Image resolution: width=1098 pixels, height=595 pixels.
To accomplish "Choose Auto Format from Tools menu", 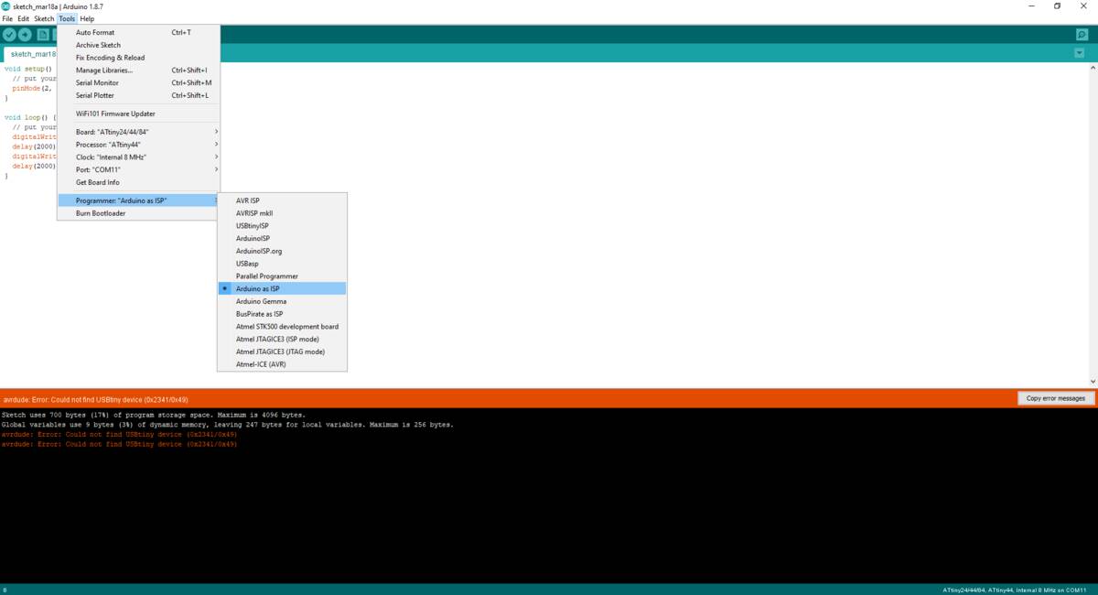I will click(x=139, y=32).
